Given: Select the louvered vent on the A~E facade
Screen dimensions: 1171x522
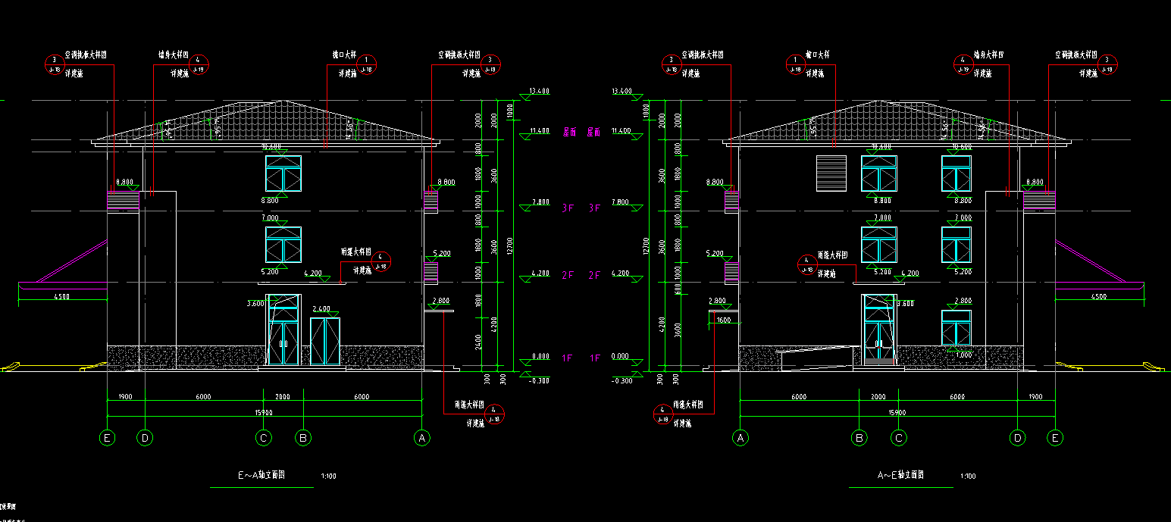Looking at the screenshot, I should 831,173.
